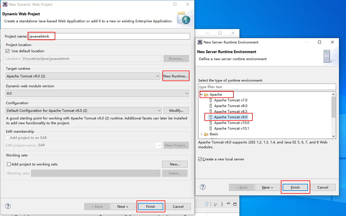The width and height of the screenshot is (346, 216).
Task: Click the Apache Tomcat v10.1 server icon
Action: pos(211,128)
